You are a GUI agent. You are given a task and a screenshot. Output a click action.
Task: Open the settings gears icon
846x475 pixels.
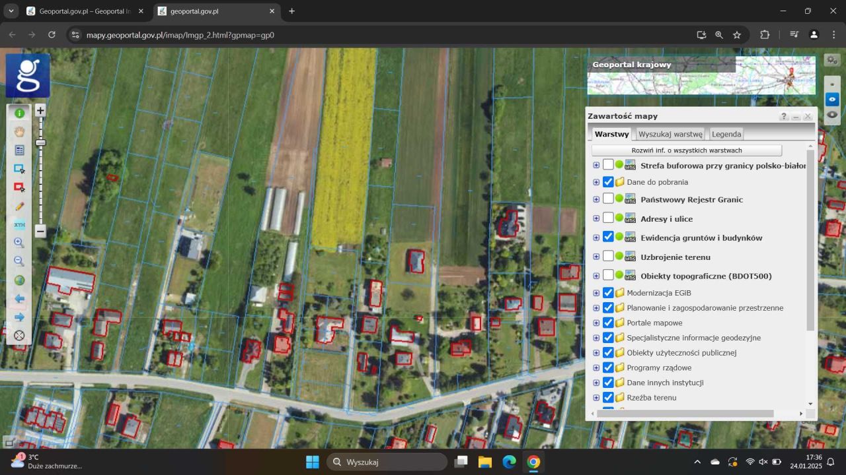click(832, 60)
